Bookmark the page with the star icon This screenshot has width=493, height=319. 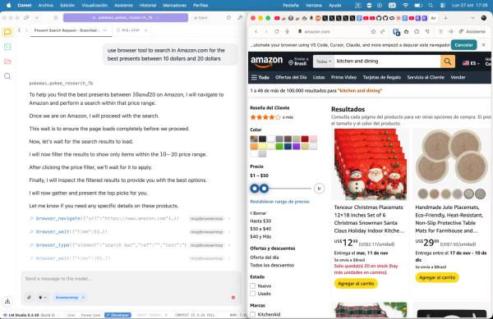click(x=373, y=31)
